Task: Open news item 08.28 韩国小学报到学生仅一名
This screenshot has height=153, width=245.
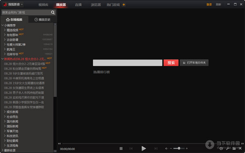Action: click(24, 102)
